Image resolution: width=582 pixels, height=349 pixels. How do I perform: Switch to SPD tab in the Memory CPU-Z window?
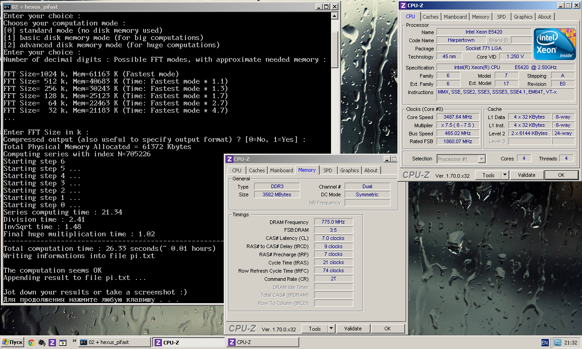[x=327, y=170]
